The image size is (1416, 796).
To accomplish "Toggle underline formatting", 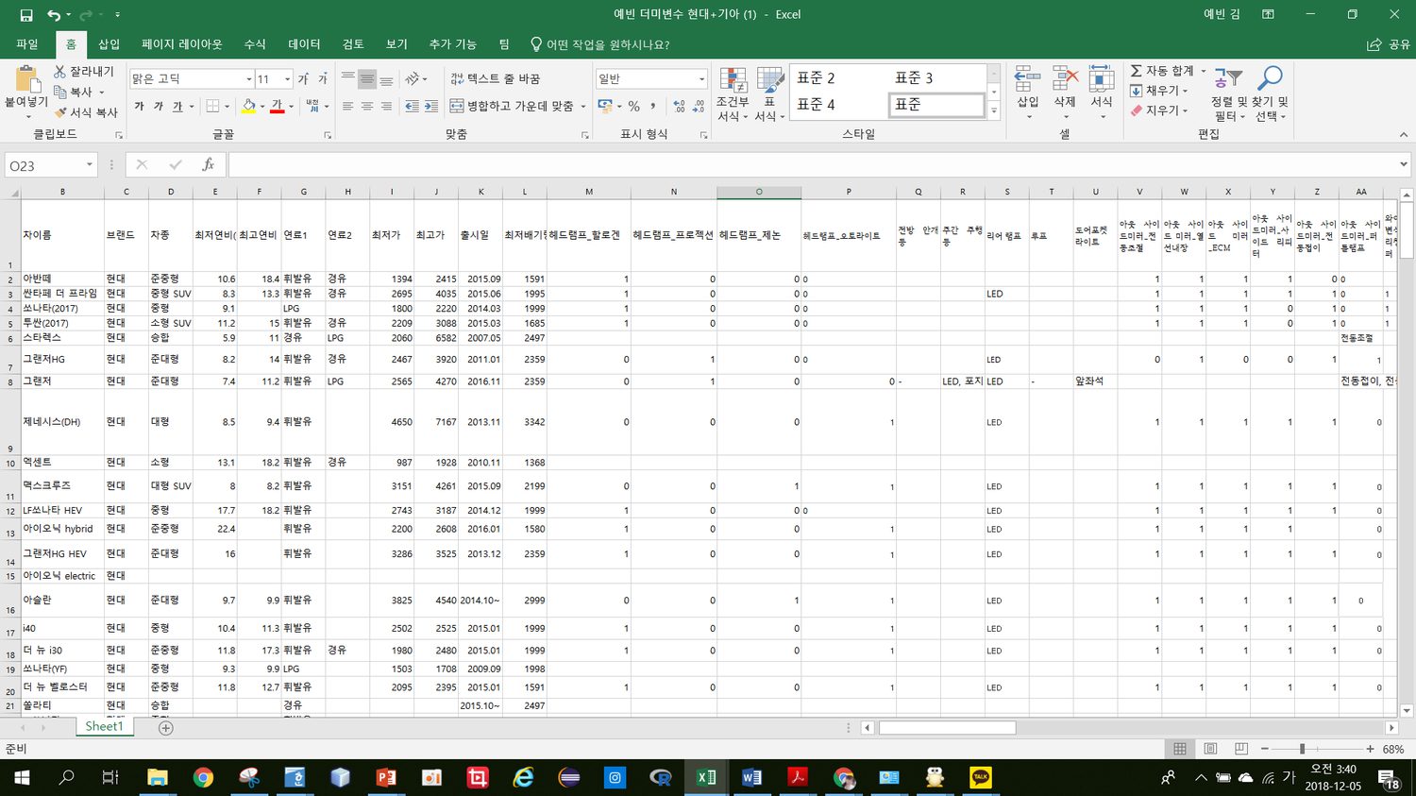I will click(x=177, y=107).
